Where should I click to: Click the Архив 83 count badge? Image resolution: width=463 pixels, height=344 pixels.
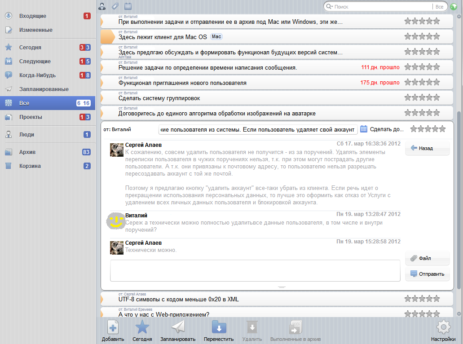86,152
